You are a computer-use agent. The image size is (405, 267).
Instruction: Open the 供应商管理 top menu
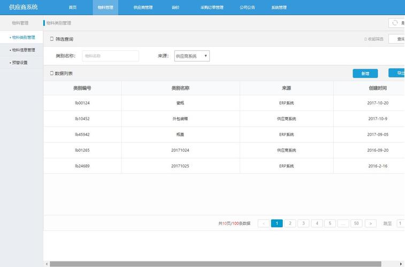(143, 7)
